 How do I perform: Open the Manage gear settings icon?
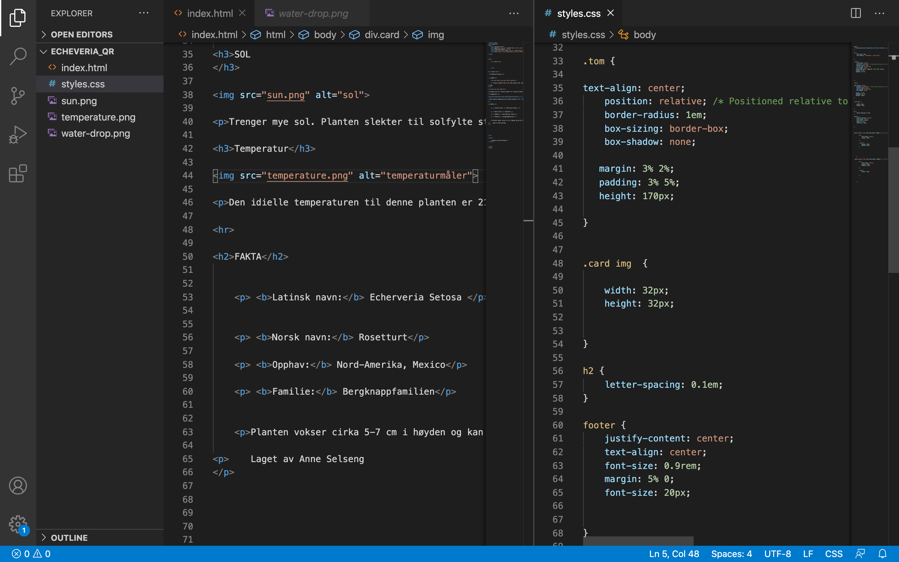pos(18,524)
